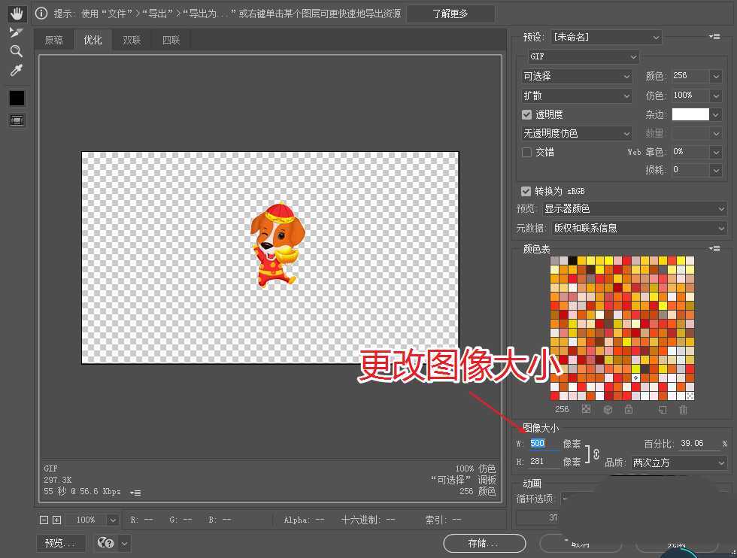Select the Hand tool
The height and width of the screenshot is (558, 737).
pyautogui.click(x=17, y=13)
